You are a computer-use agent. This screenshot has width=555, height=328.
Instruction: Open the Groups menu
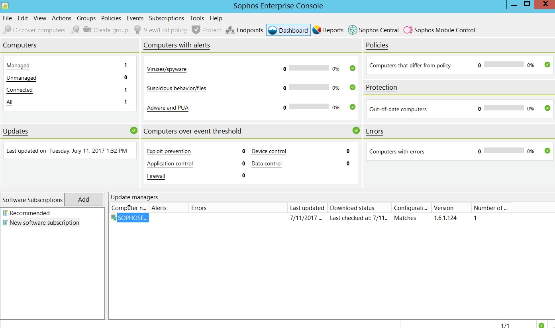pos(86,18)
